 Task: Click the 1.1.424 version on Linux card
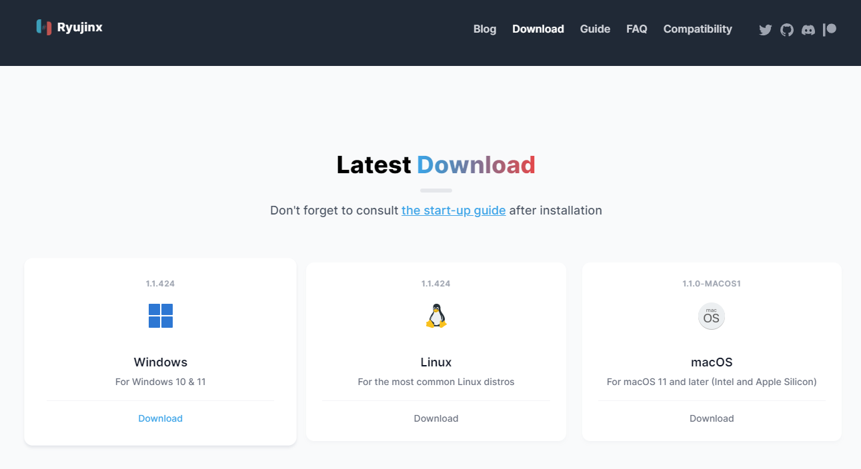tap(436, 284)
